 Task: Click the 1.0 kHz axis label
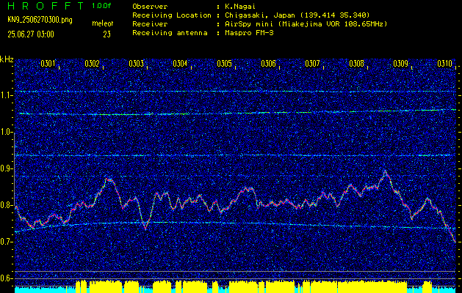click(6, 133)
